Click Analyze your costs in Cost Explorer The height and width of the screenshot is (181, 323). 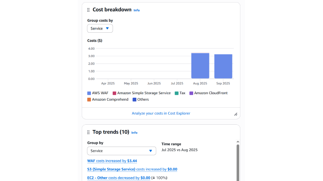(161, 113)
